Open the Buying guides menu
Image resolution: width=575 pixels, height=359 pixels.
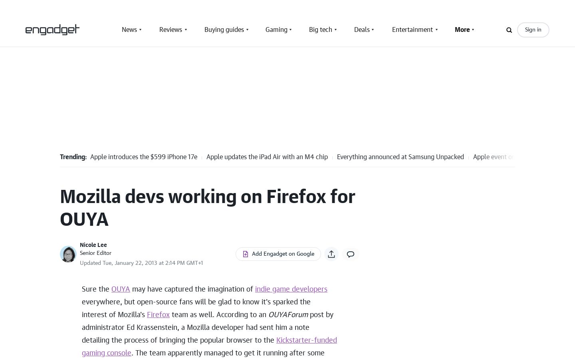[224, 30]
